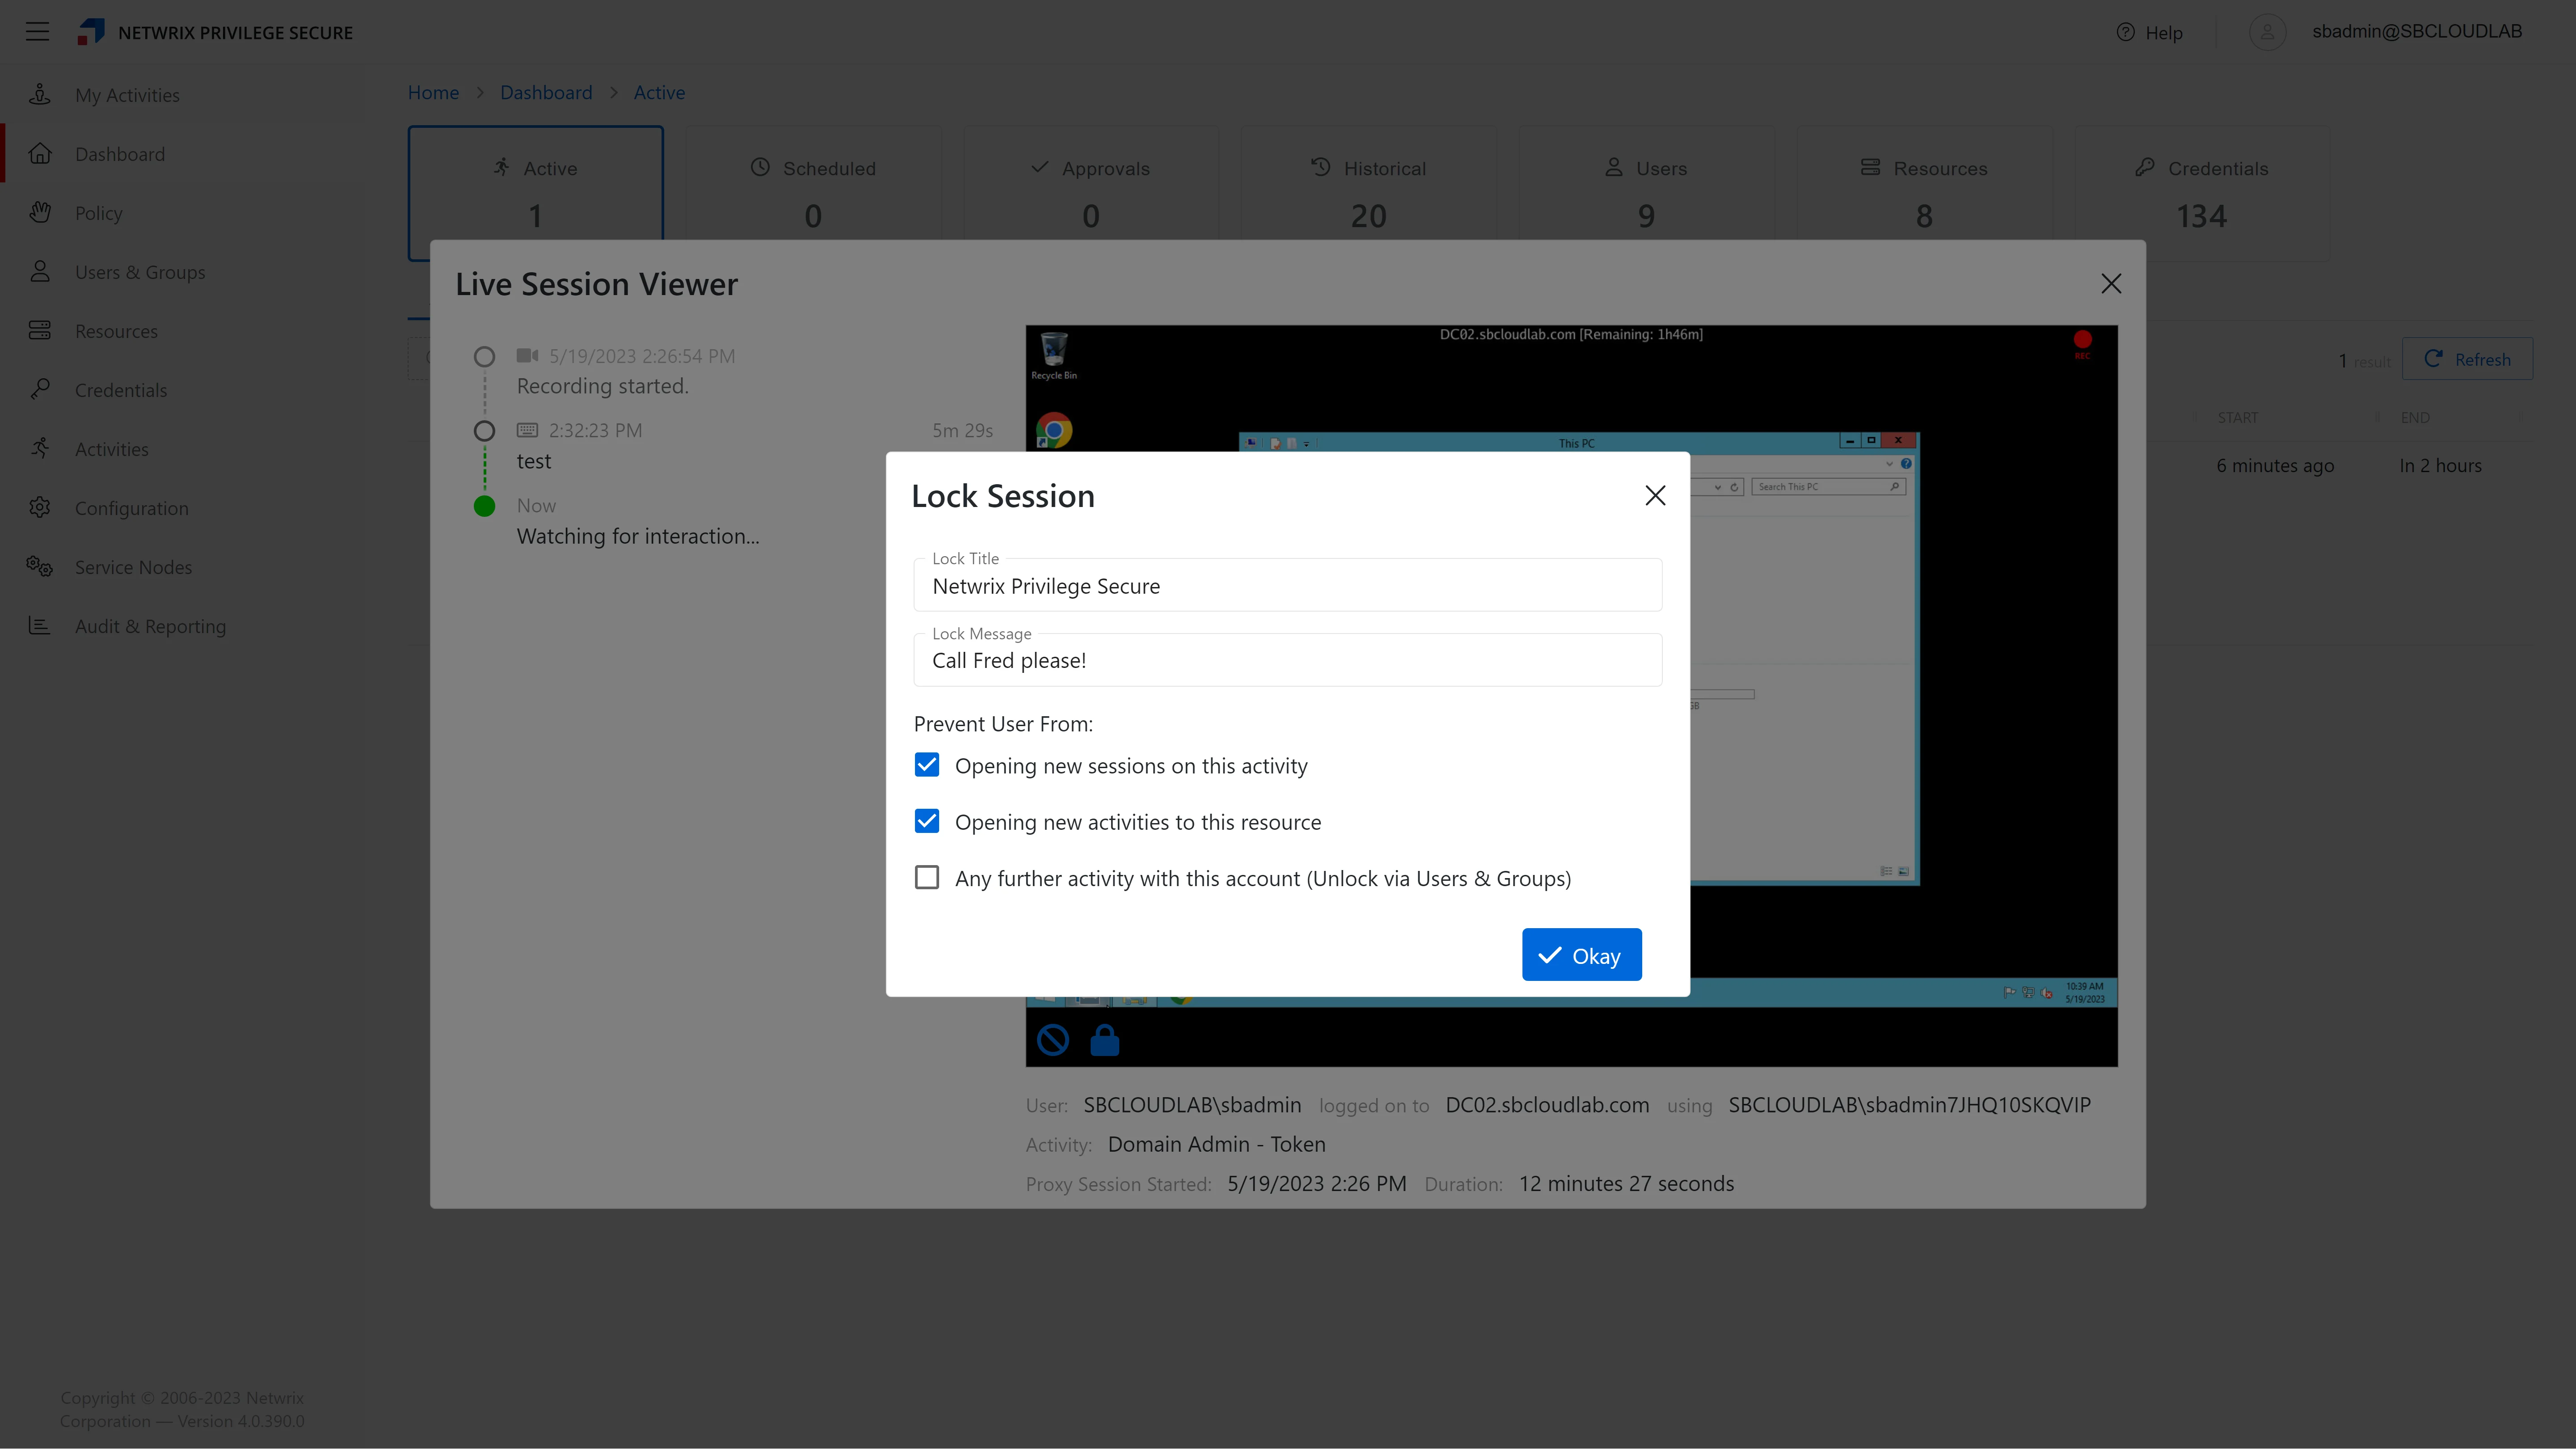Click the Refresh button
The width and height of the screenshot is (2576, 1449).
click(2467, 359)
